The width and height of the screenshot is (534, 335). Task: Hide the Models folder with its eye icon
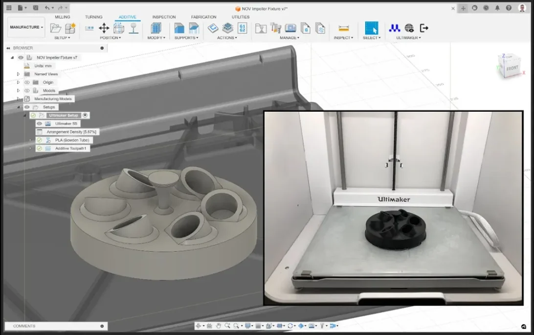27,90
